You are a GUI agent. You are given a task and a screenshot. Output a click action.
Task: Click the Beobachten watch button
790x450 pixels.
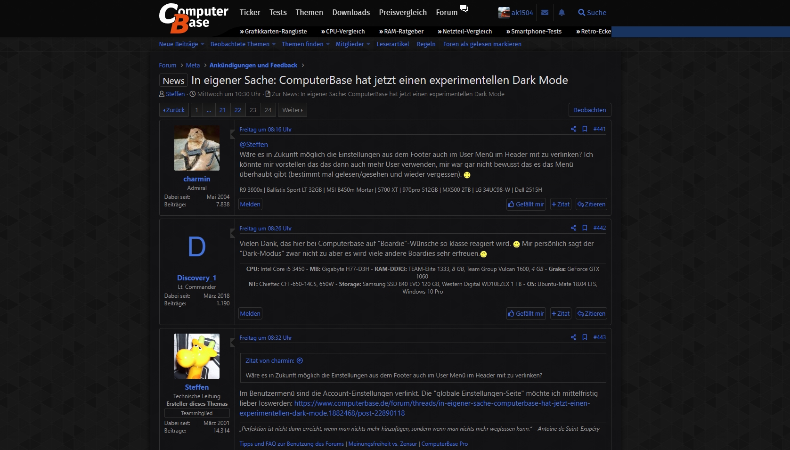pyautogui.click(x=590, y=110)
